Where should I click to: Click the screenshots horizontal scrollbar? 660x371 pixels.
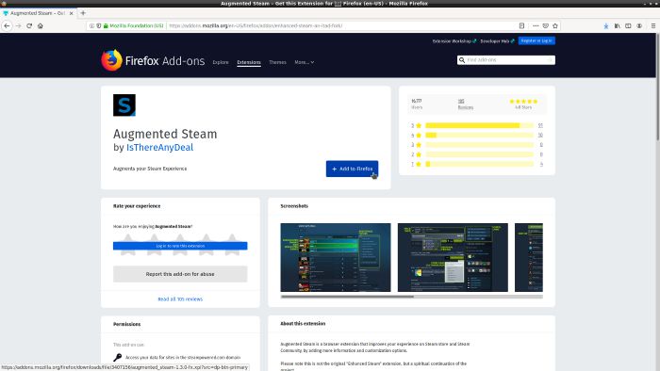click(x=347, y=297)
